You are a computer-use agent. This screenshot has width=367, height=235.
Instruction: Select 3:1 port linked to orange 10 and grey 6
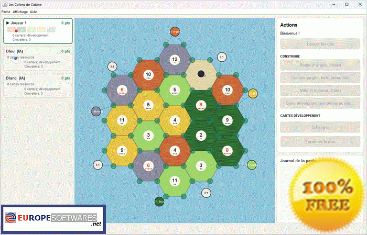click(112, 66)
